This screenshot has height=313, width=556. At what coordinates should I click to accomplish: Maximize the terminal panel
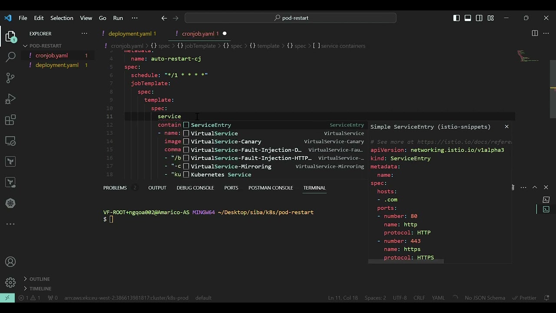(x=535, y=187)
